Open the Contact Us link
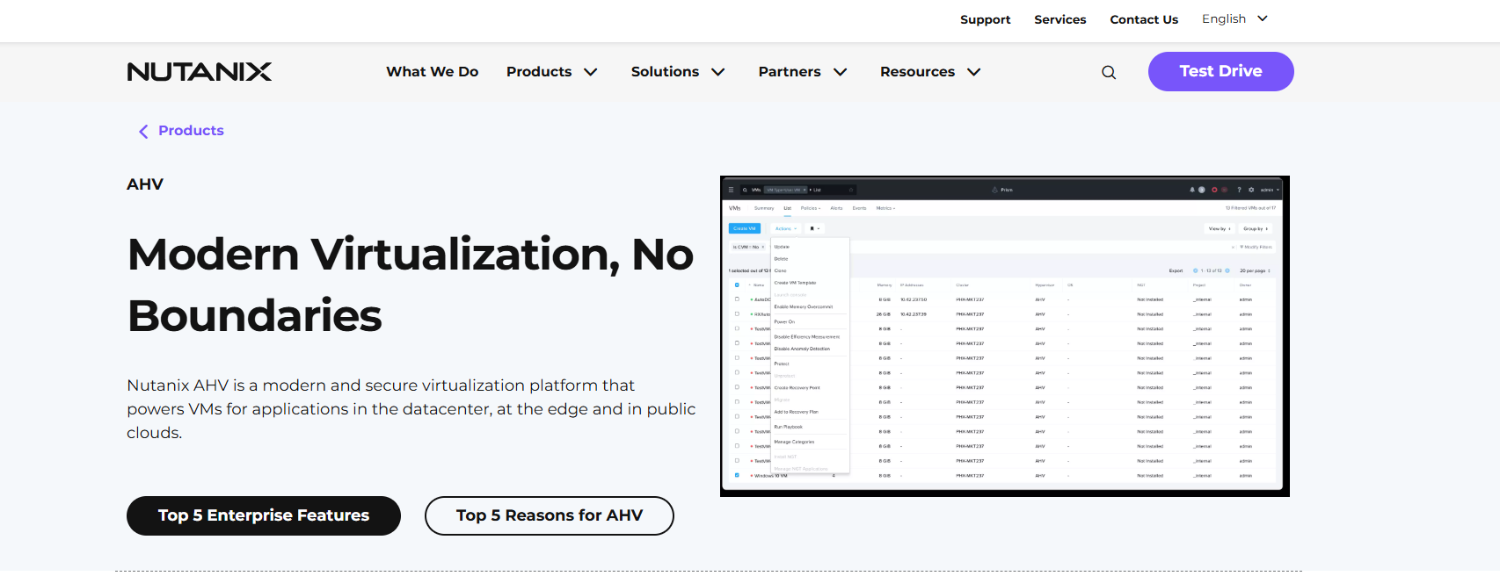1500x576 pixels. 1144,19
